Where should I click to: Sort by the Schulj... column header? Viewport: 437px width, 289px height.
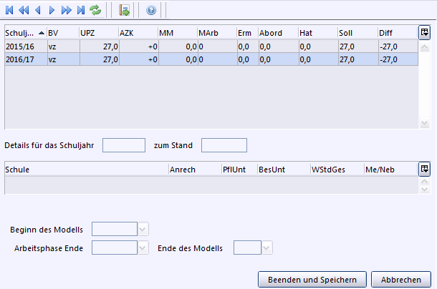tap(26, 33)
